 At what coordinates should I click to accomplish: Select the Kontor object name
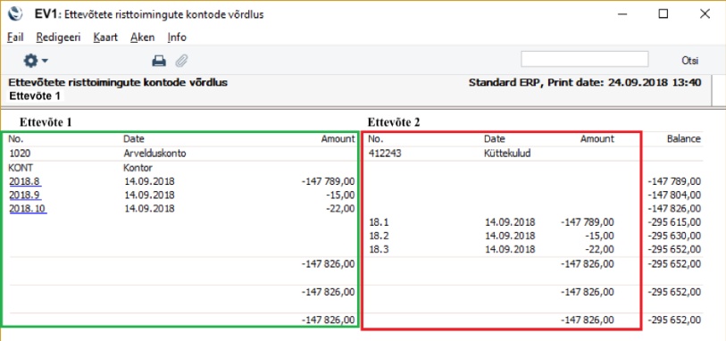click(x=138, y=167)
